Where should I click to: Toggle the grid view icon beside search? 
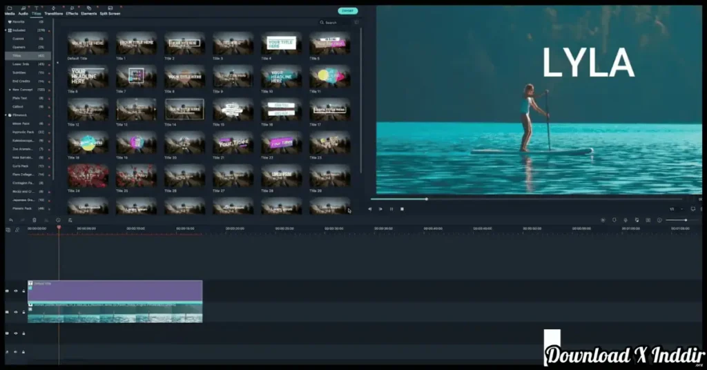click(356, 23)
